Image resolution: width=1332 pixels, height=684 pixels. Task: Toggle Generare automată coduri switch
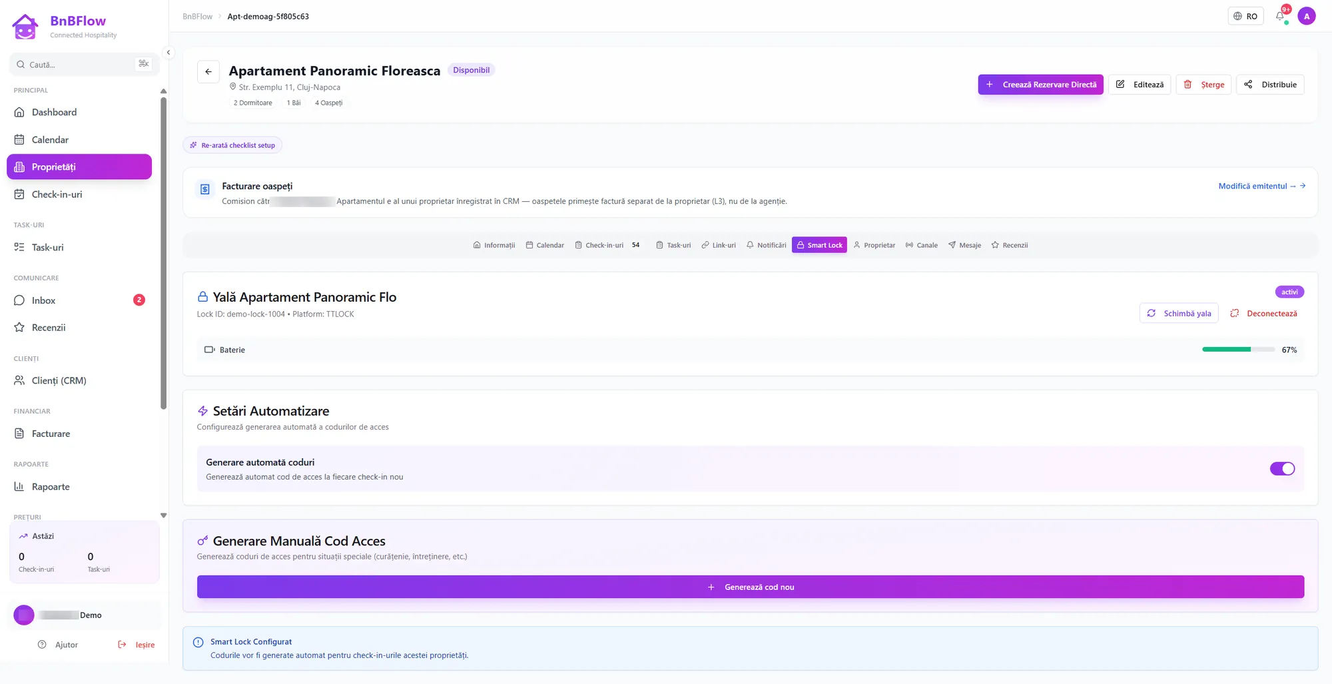[x=1282, y=469]
